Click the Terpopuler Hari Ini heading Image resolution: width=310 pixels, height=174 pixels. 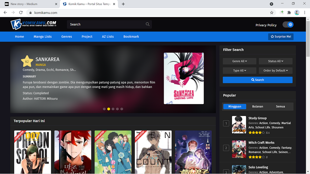(x=29, y=121)
